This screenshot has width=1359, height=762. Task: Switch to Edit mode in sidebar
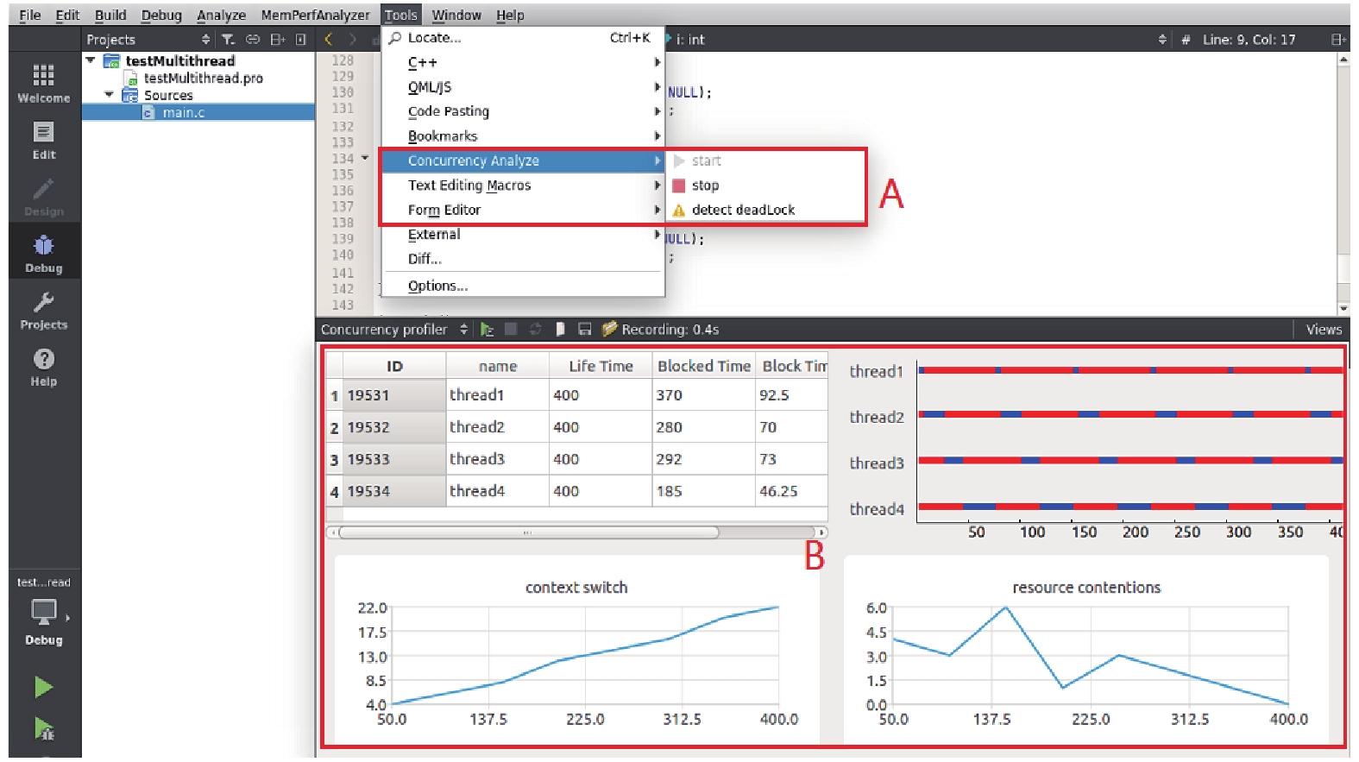pos(43,141)
